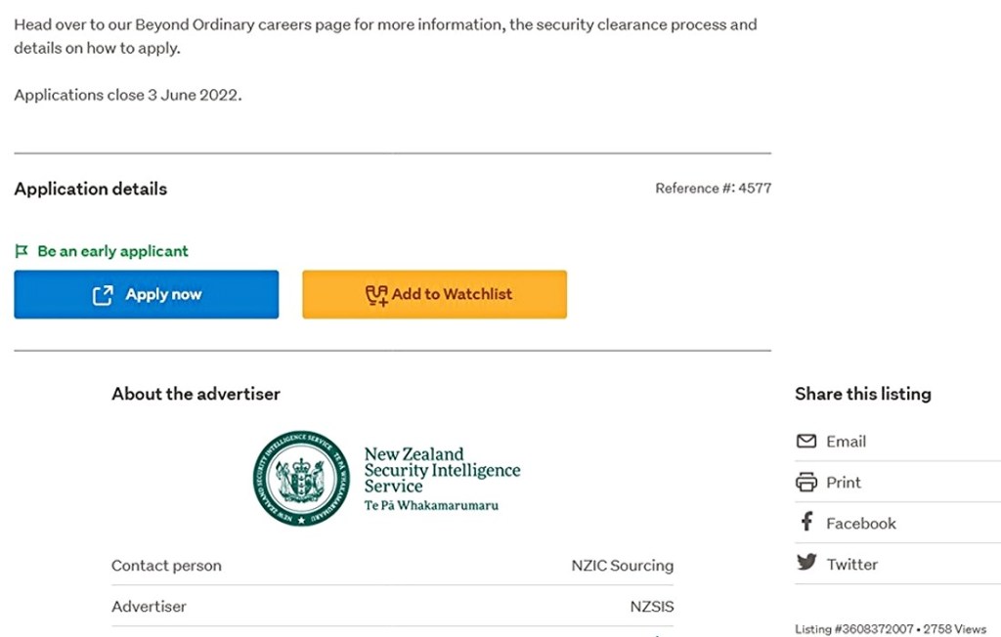Click the circular NZSIS crest emblem
Viewport: 1001px width, 637px height.
(x=301, y=479)
